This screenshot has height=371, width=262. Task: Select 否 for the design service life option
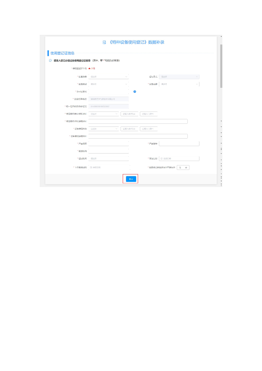pyautogui.click(x=186, y=168)
